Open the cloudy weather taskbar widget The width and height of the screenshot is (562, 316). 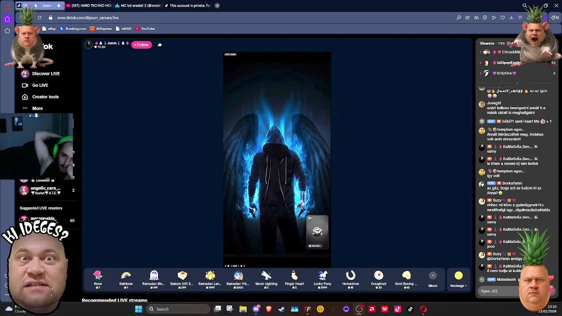pos(14,309)
